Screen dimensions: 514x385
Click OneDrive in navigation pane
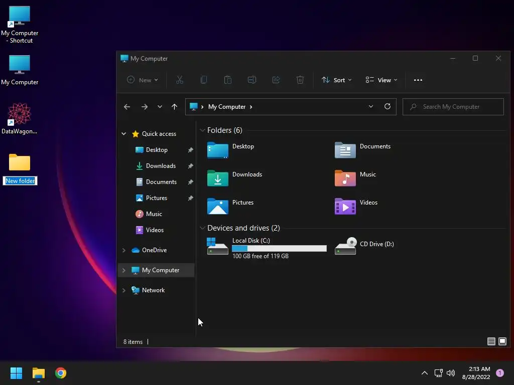154,250
